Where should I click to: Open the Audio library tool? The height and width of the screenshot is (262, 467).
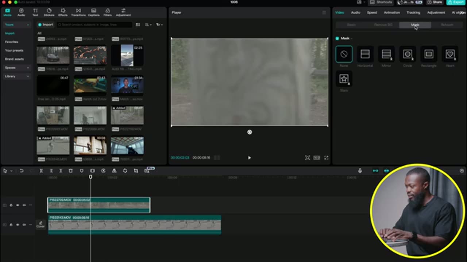[x=21, y=12]
